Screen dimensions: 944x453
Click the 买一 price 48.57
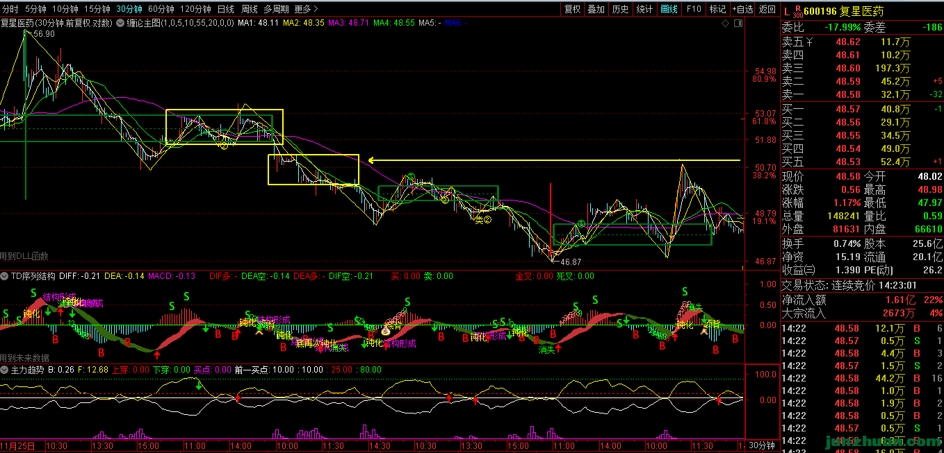(x=847, y=109)
